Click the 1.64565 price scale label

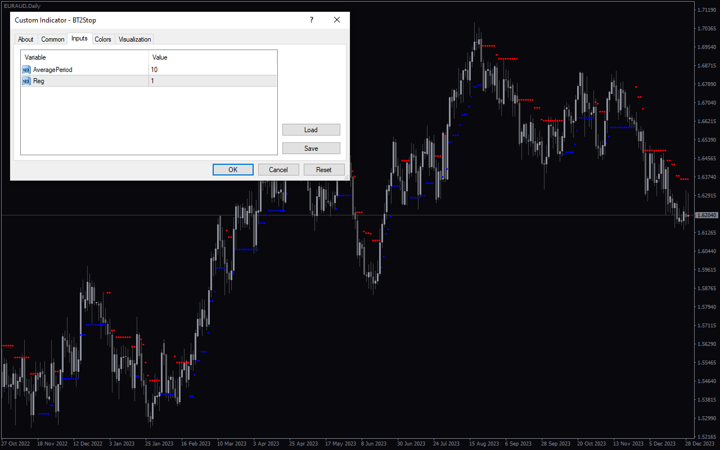pos(706,159)
